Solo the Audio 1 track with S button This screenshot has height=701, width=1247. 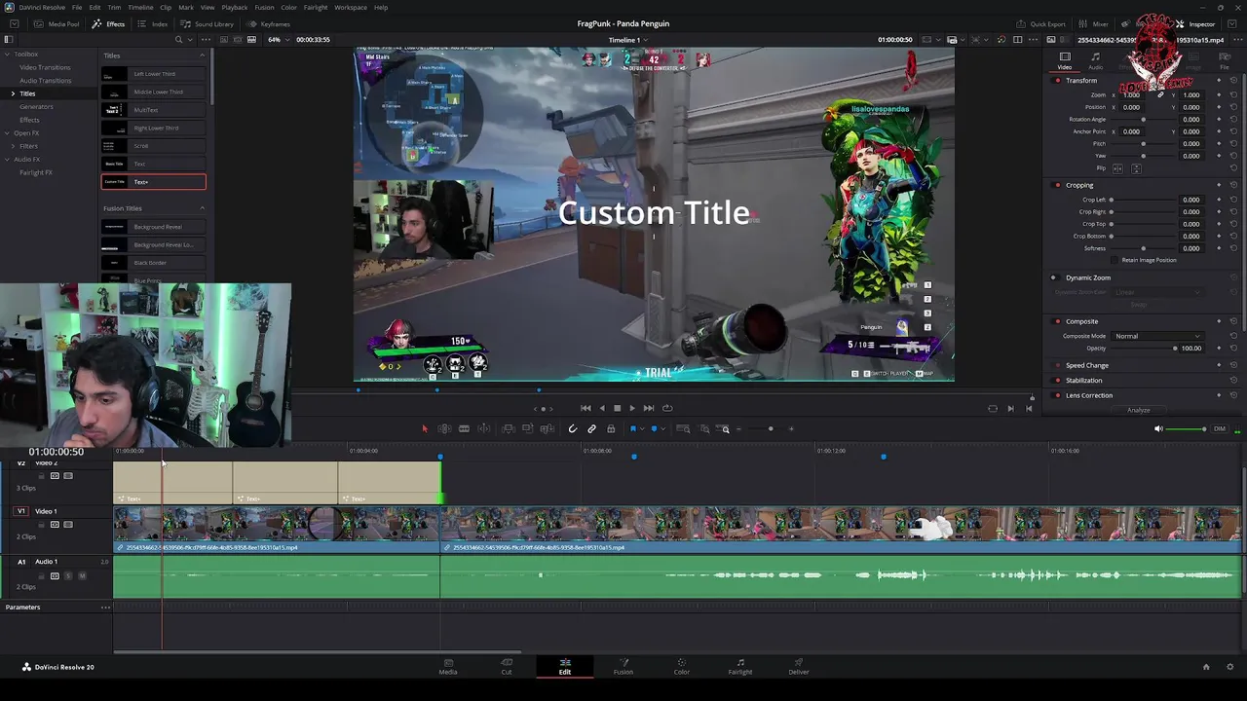click(68, 575)
